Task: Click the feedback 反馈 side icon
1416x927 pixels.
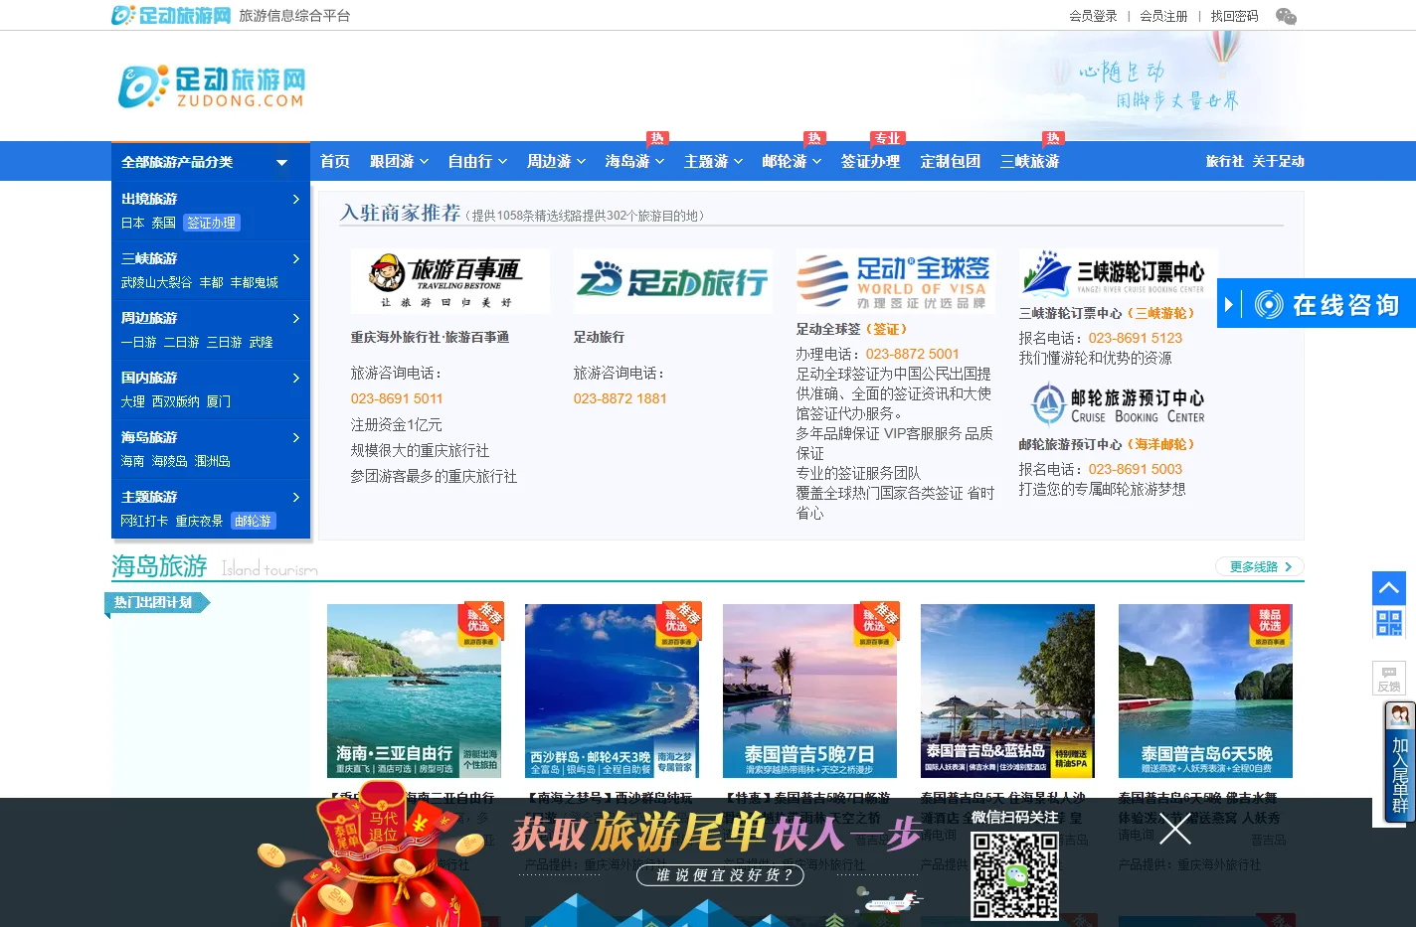Action: [1388, 678]
